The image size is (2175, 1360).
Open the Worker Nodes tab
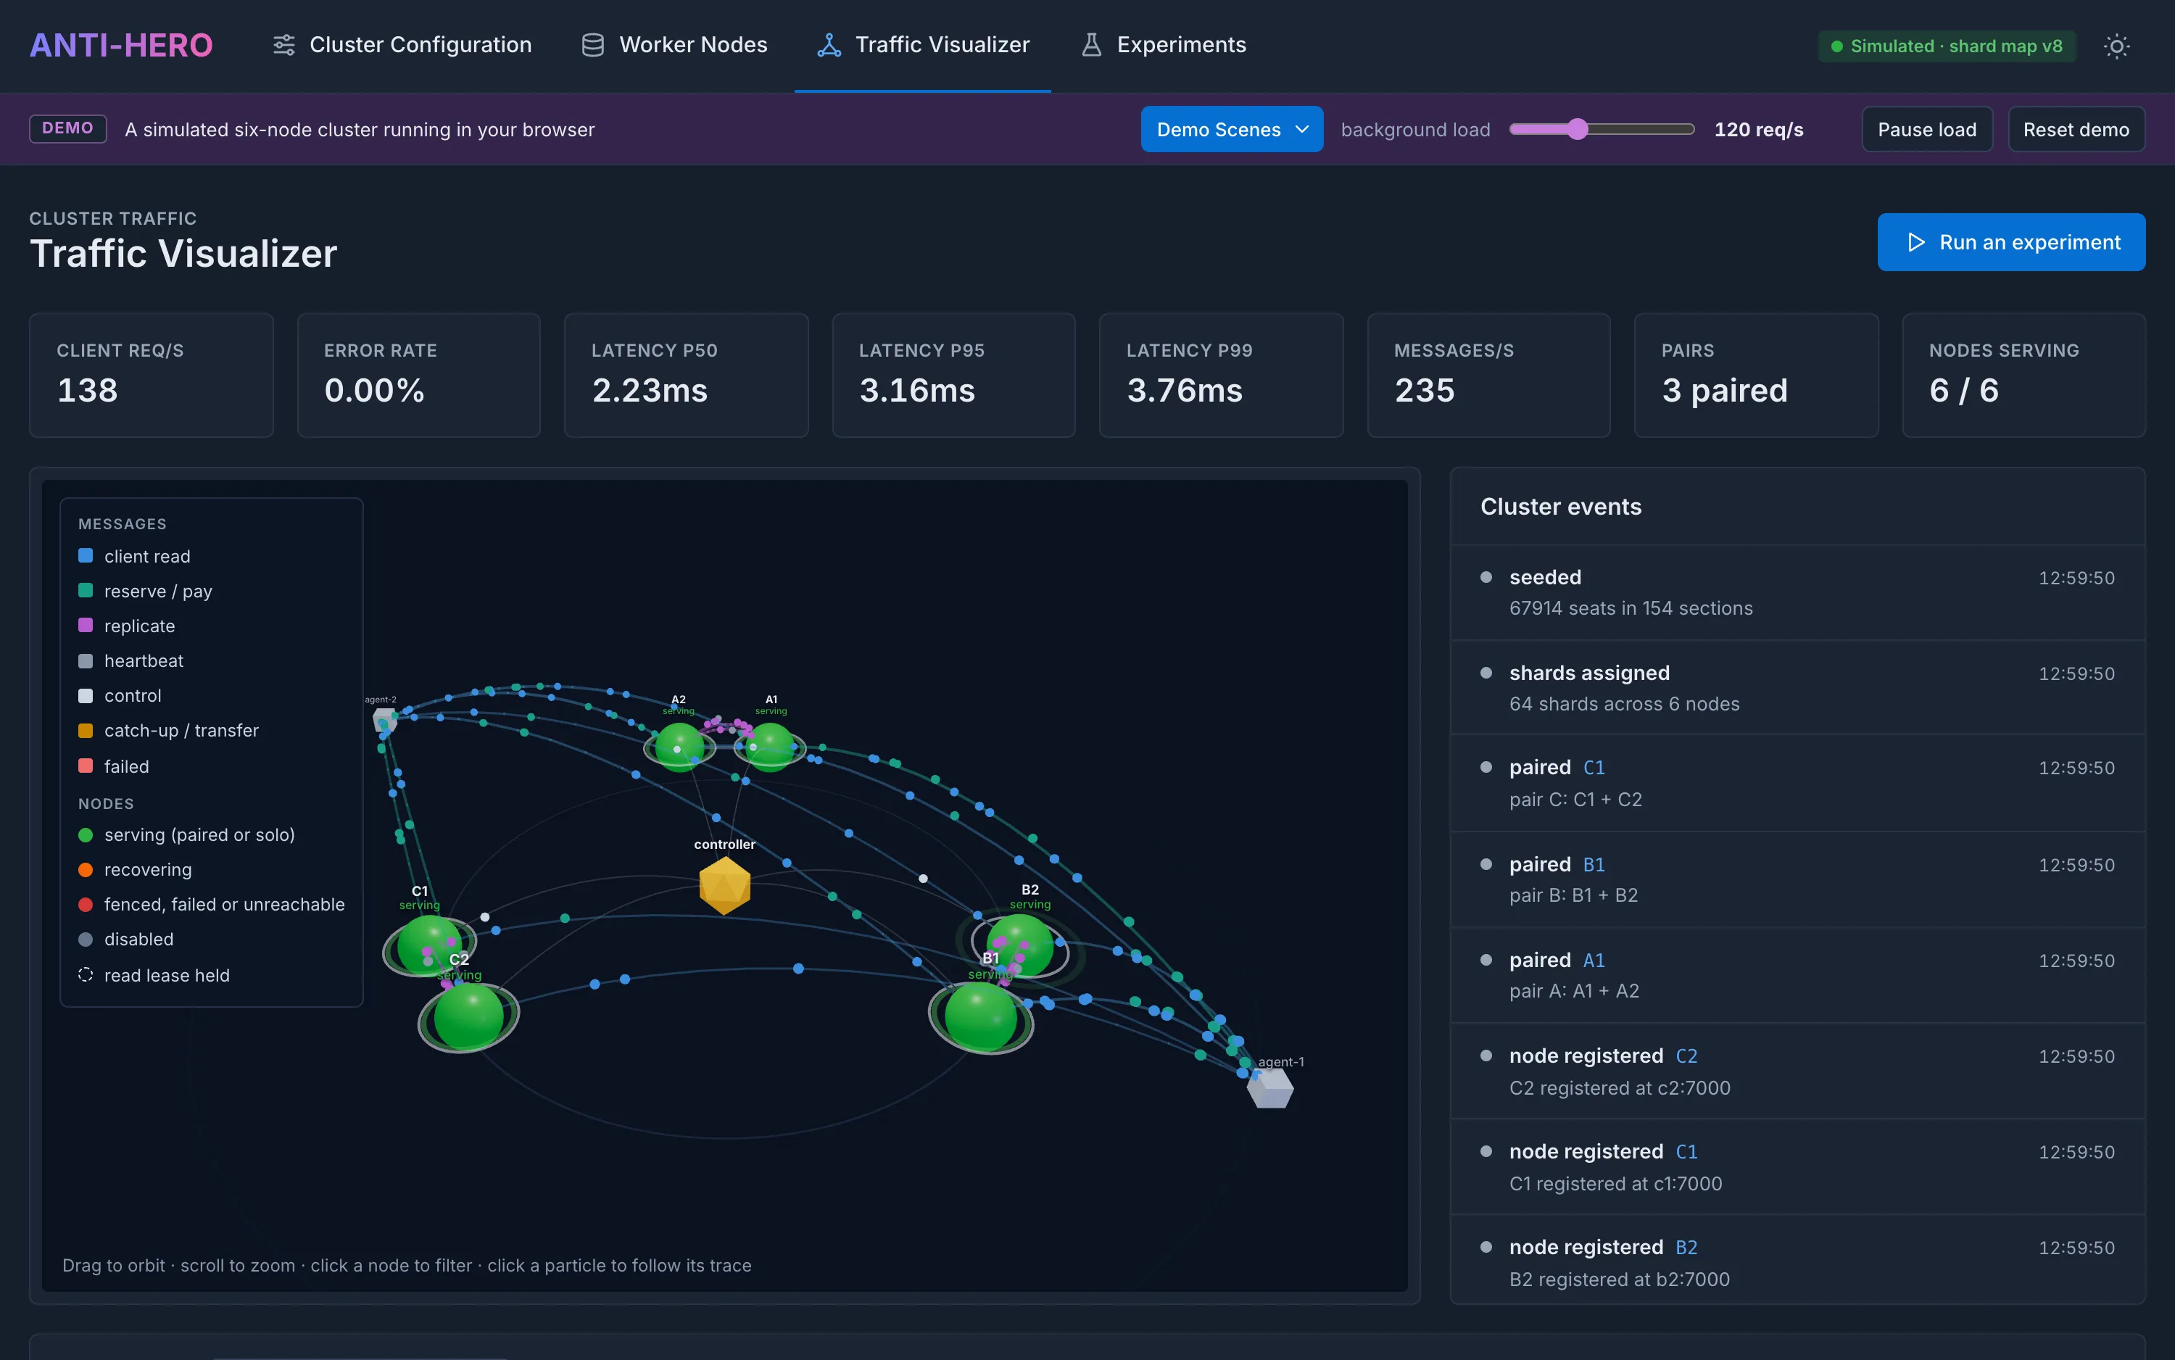coord(675,45)
